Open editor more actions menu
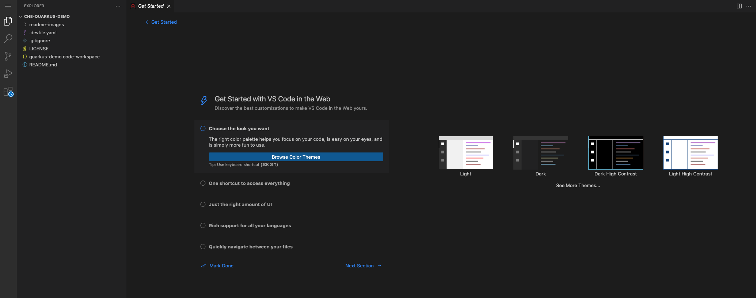Screen dimensions: 756x298 pyautogui.click(x=749, y=6)
